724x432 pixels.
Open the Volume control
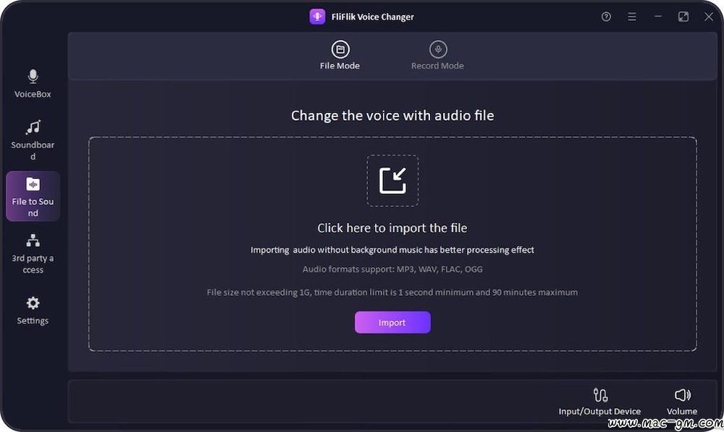tap(682, 402)
